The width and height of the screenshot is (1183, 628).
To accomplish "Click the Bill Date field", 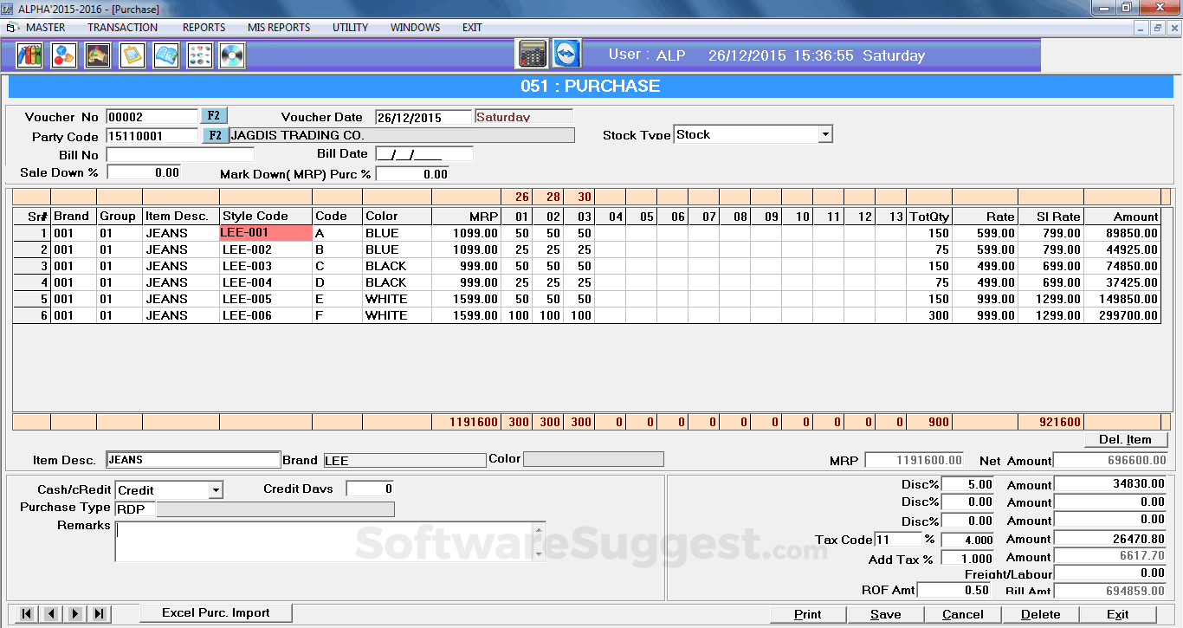I will pyautogui.click(x=423, y=154).
